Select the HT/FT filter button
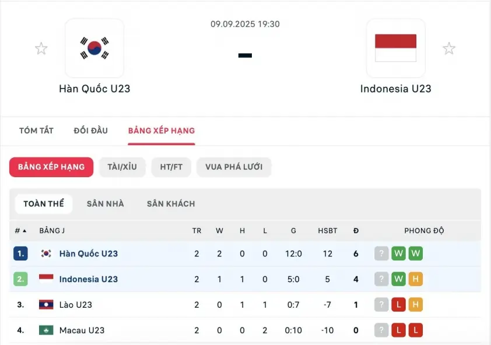This screenshot has width=491, height=345. [x=171, y=167]
